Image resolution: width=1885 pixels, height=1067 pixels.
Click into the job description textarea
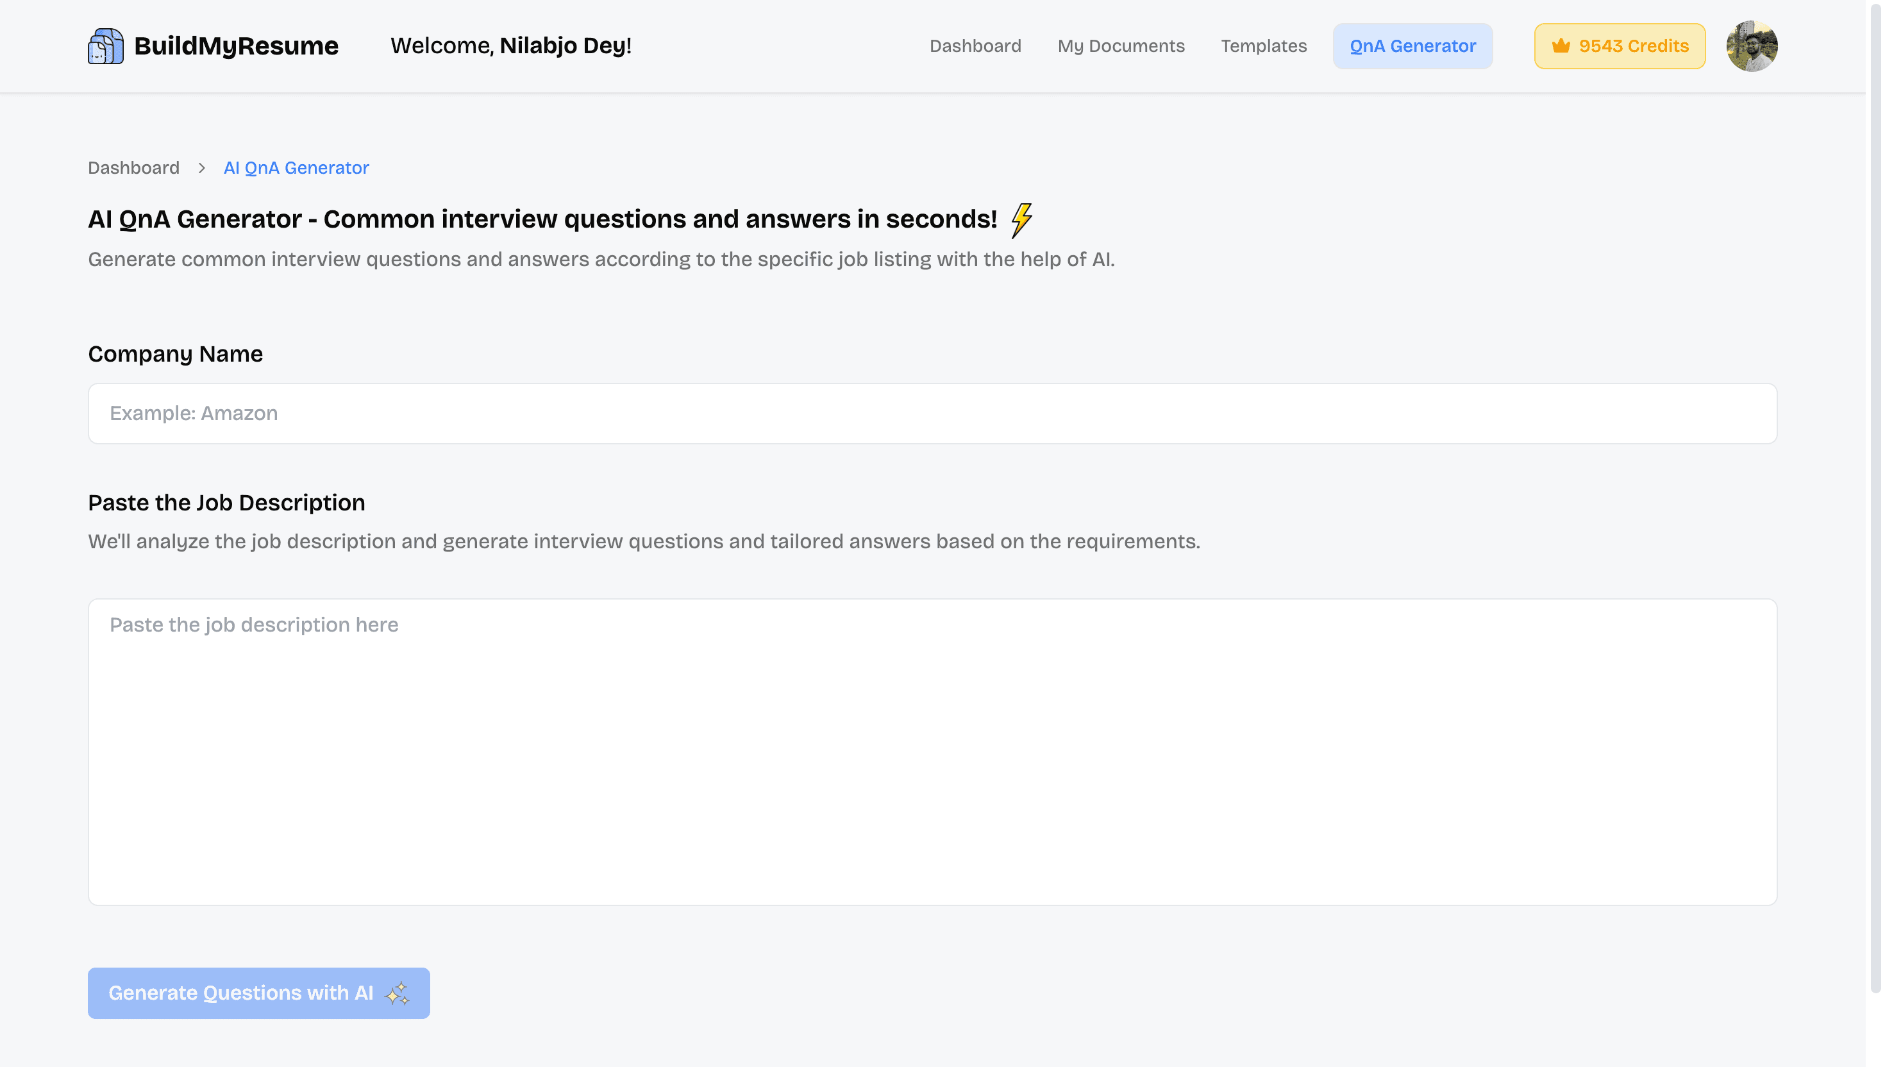[x=933, y=752]
